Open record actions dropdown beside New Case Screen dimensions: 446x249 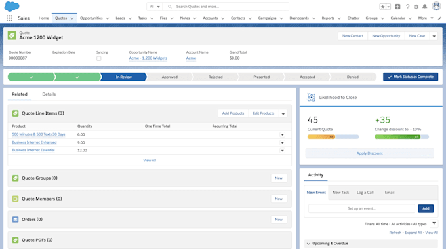[434, 36]
